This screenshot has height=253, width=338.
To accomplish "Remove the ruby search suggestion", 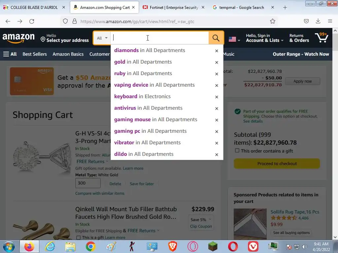I will [x=217, y=74].
